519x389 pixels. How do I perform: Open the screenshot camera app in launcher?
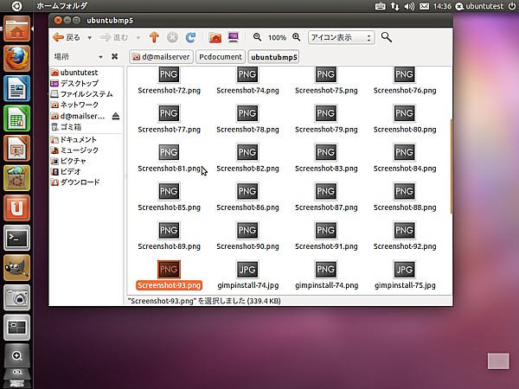[16, 297]
